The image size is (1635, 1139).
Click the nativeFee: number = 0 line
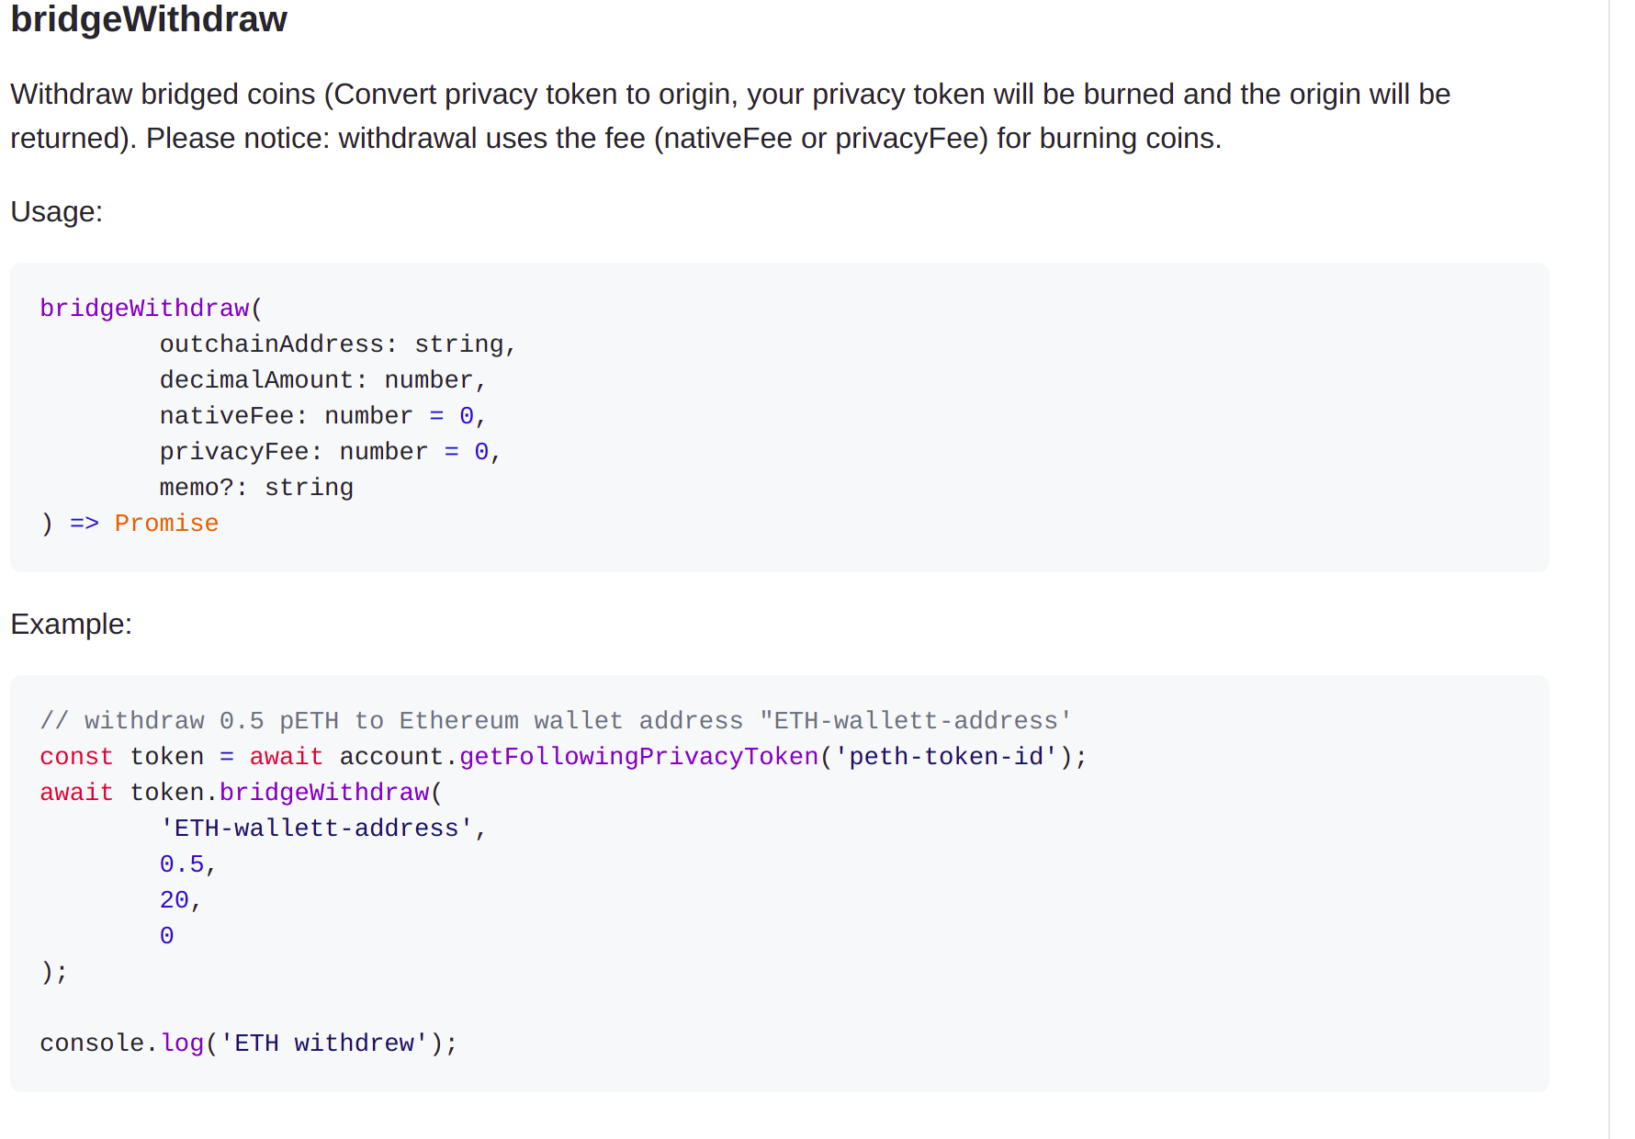[322, 416]
